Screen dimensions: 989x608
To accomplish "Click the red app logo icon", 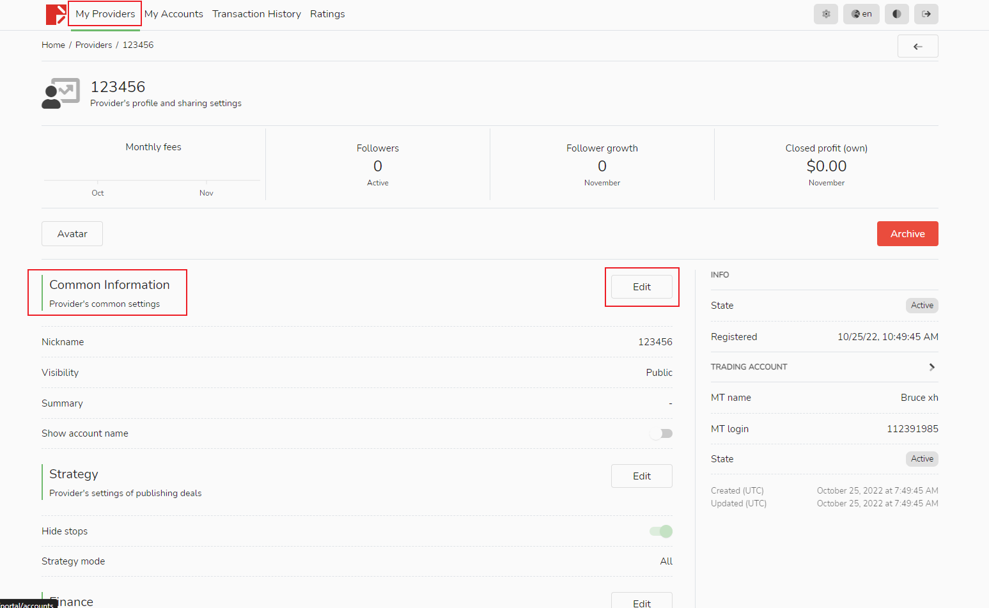I will coord(56,14).
